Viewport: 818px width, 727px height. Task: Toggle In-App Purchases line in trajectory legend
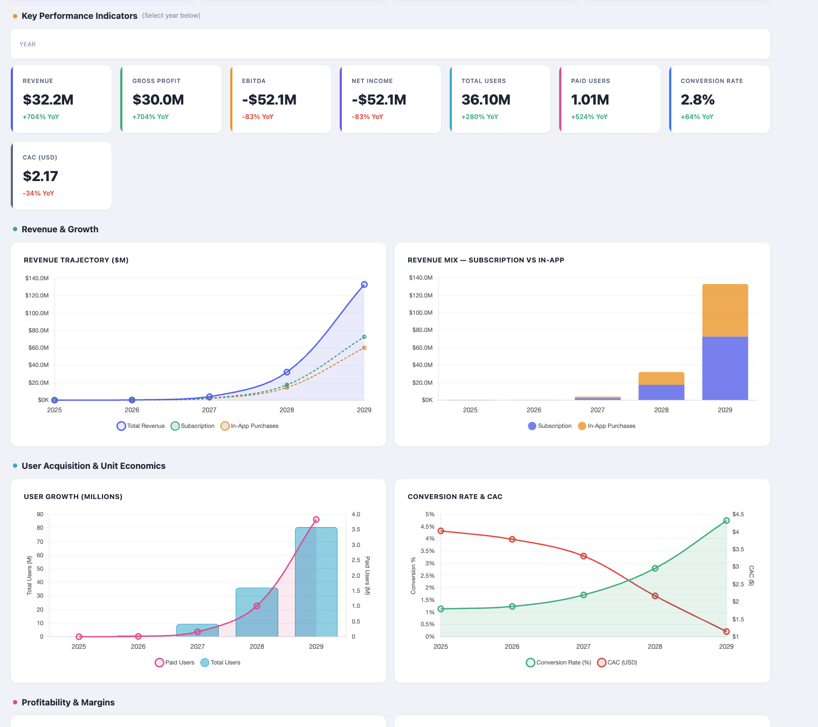(249, 426)
